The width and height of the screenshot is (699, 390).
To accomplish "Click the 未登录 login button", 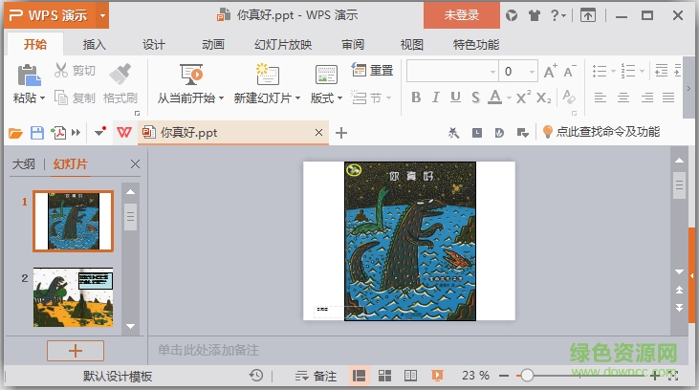I will [x=462, y=15].
